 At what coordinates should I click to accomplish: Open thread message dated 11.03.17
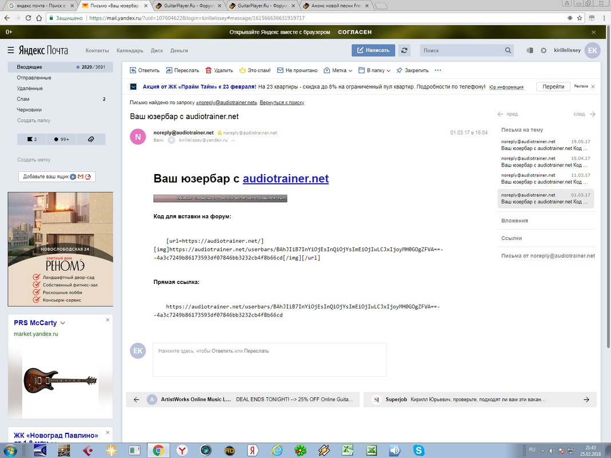[x=546, y=179]
